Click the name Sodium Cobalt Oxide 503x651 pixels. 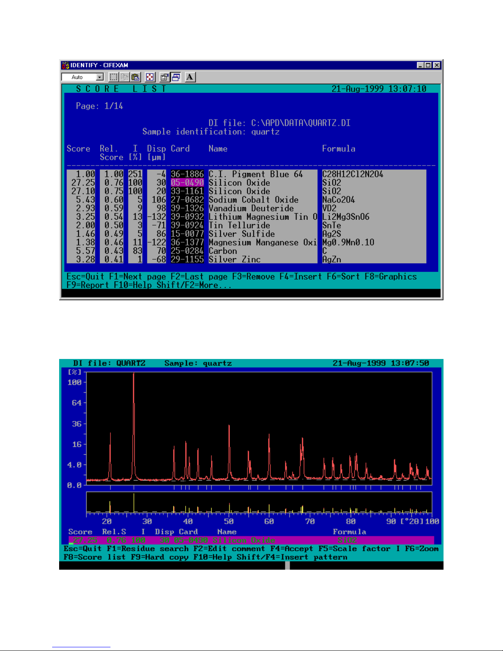[253, 200]
